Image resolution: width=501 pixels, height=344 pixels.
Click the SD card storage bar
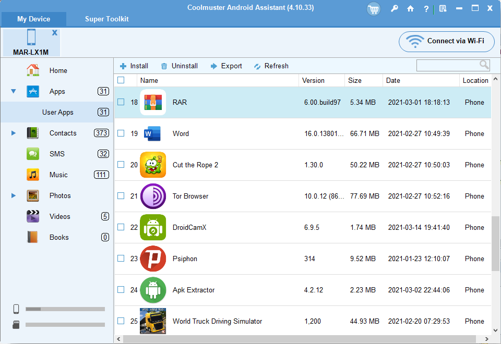point(65,325)
